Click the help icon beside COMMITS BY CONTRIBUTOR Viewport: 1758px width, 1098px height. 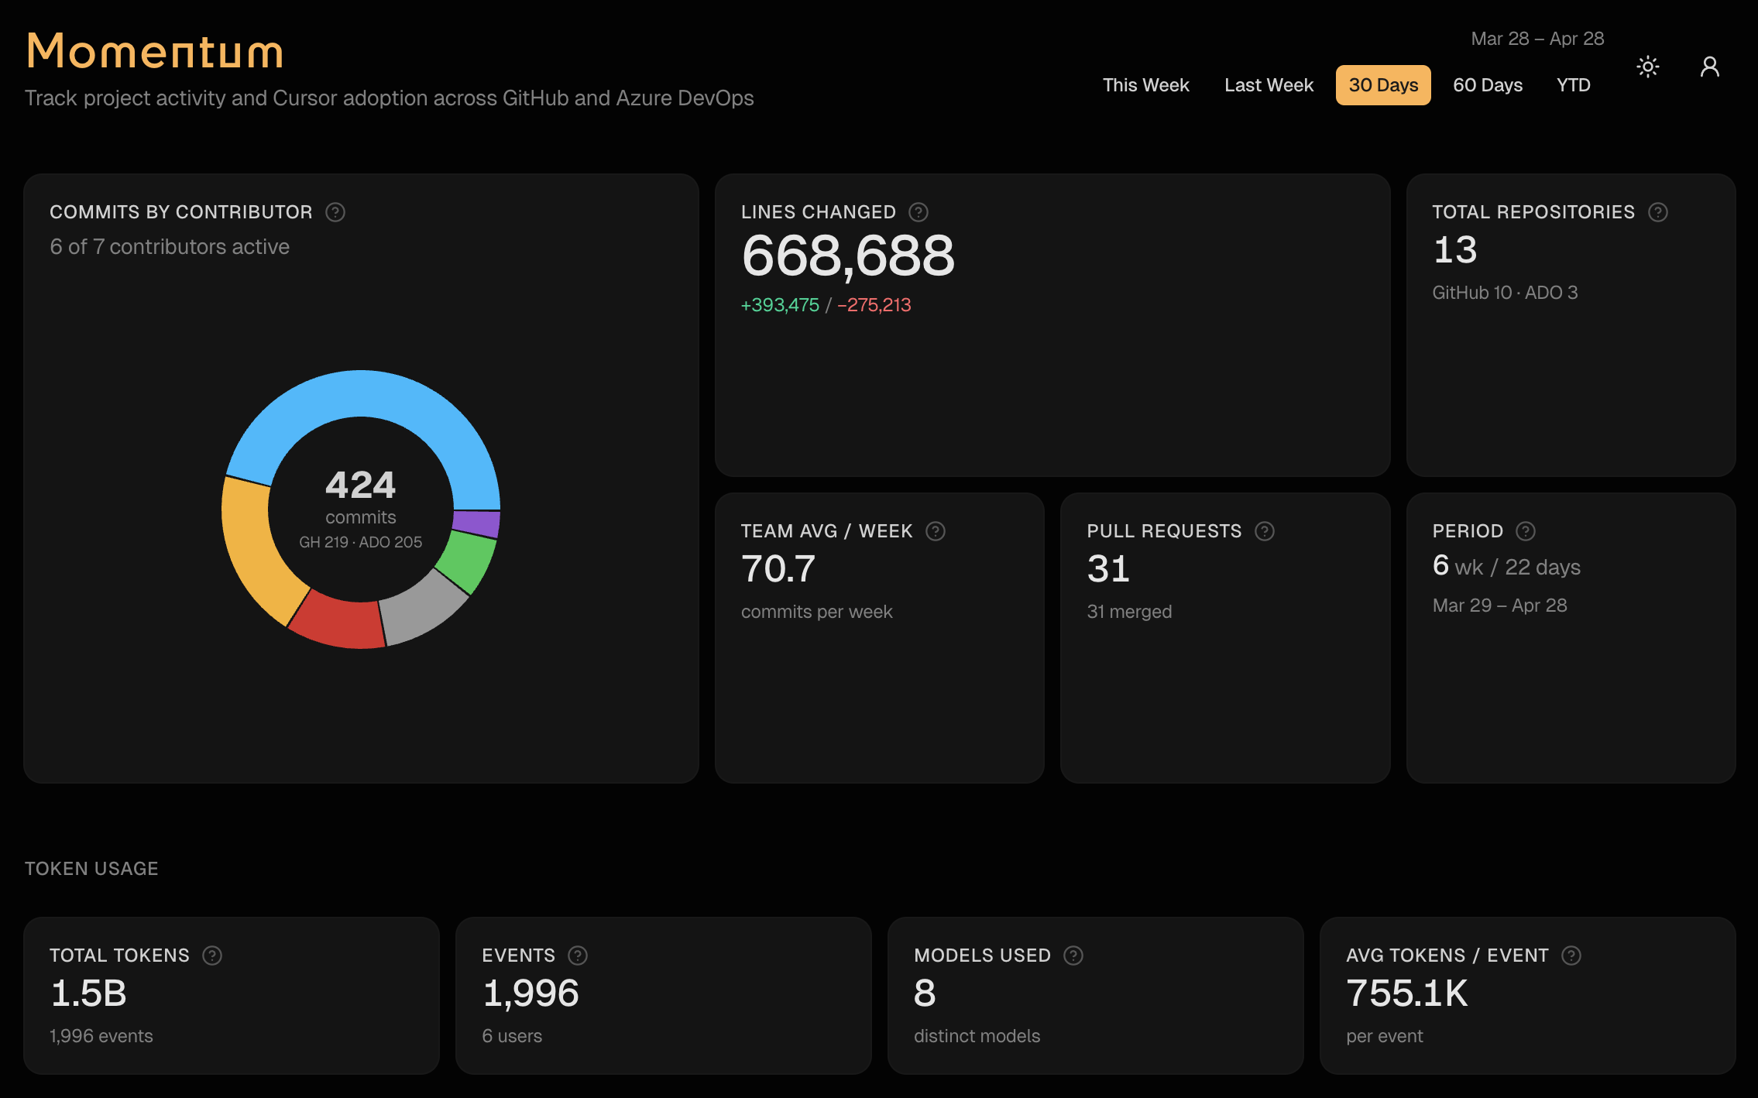[335, 211]
